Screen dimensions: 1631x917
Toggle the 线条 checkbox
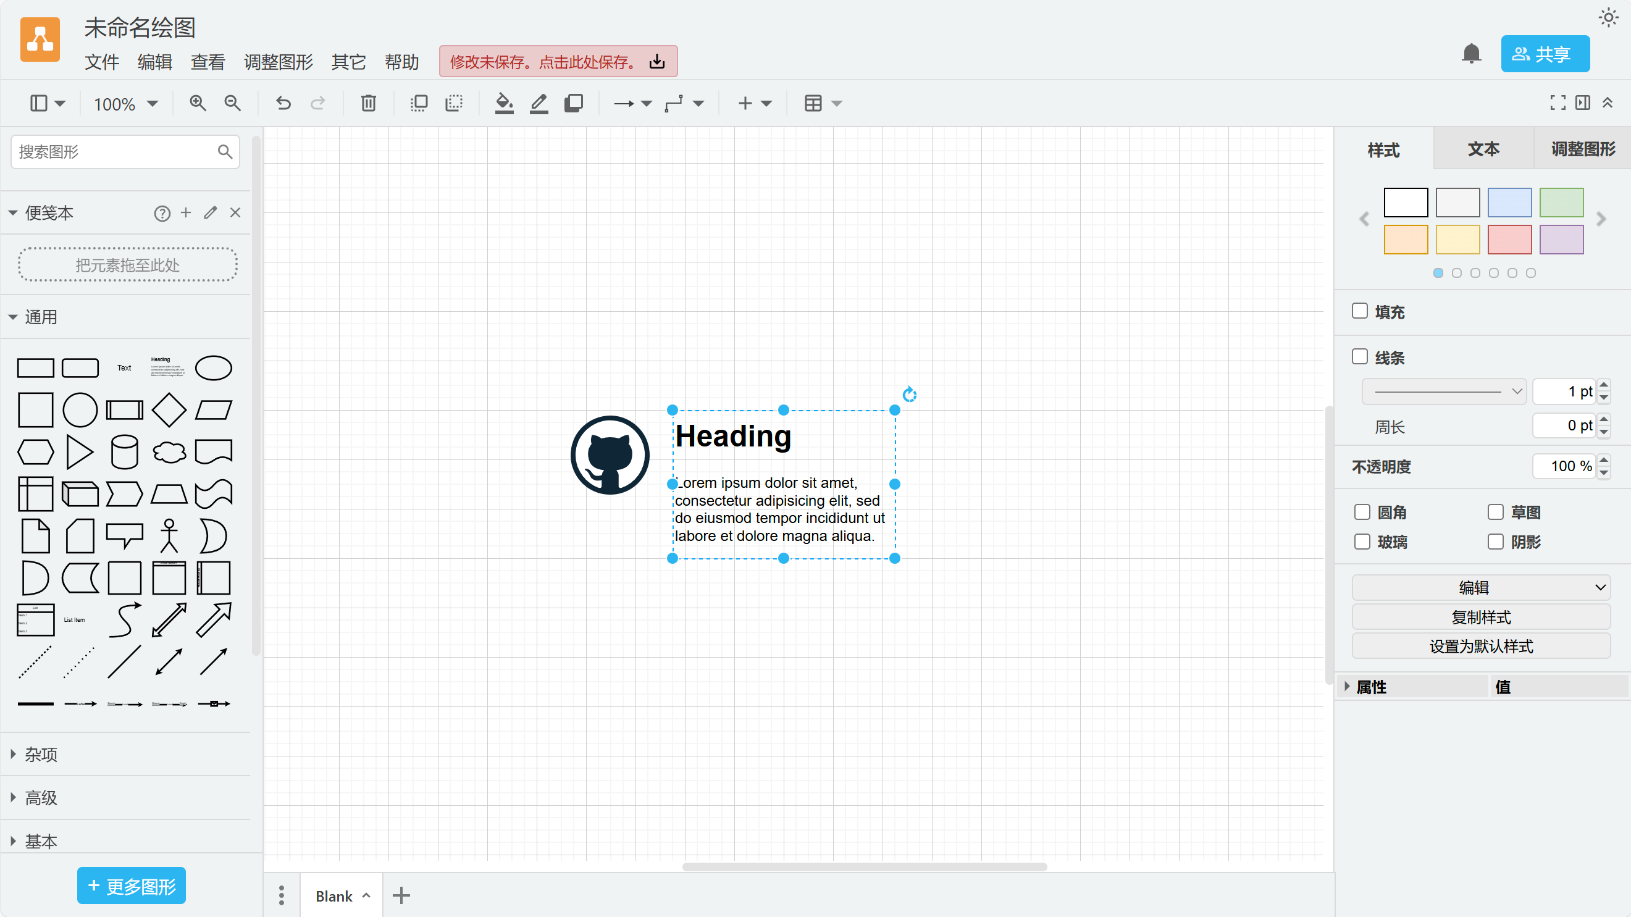pos(1360,356)
